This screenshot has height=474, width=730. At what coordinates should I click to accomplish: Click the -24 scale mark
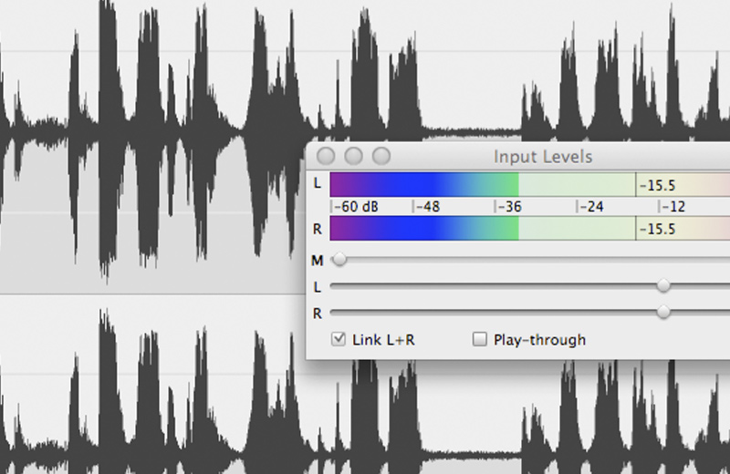coord(591,207)
